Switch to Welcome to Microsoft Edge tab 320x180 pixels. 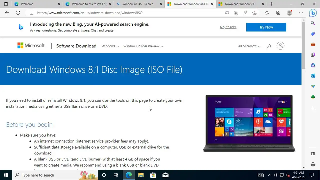[x=88, y=4]
